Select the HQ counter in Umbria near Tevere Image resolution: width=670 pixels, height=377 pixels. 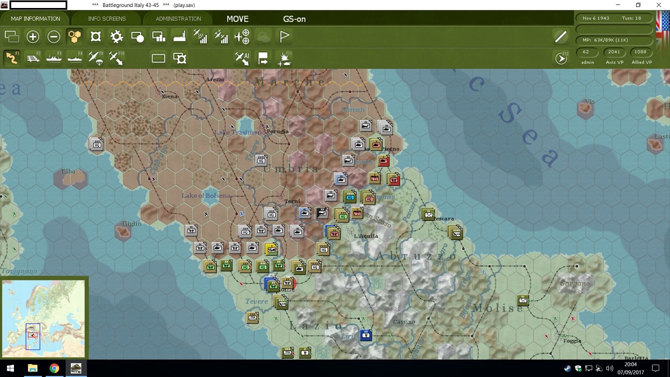[x=261, y=160]
